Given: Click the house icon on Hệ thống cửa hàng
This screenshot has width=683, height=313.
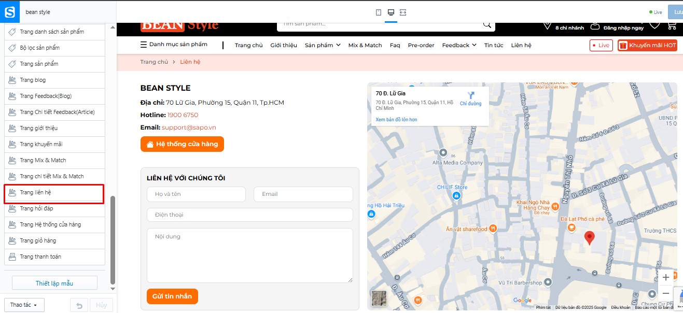Looking at the screenshot, I should pos(150,144).
